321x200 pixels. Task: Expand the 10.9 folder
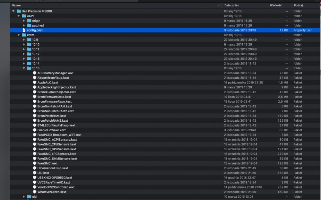(24, 40)
